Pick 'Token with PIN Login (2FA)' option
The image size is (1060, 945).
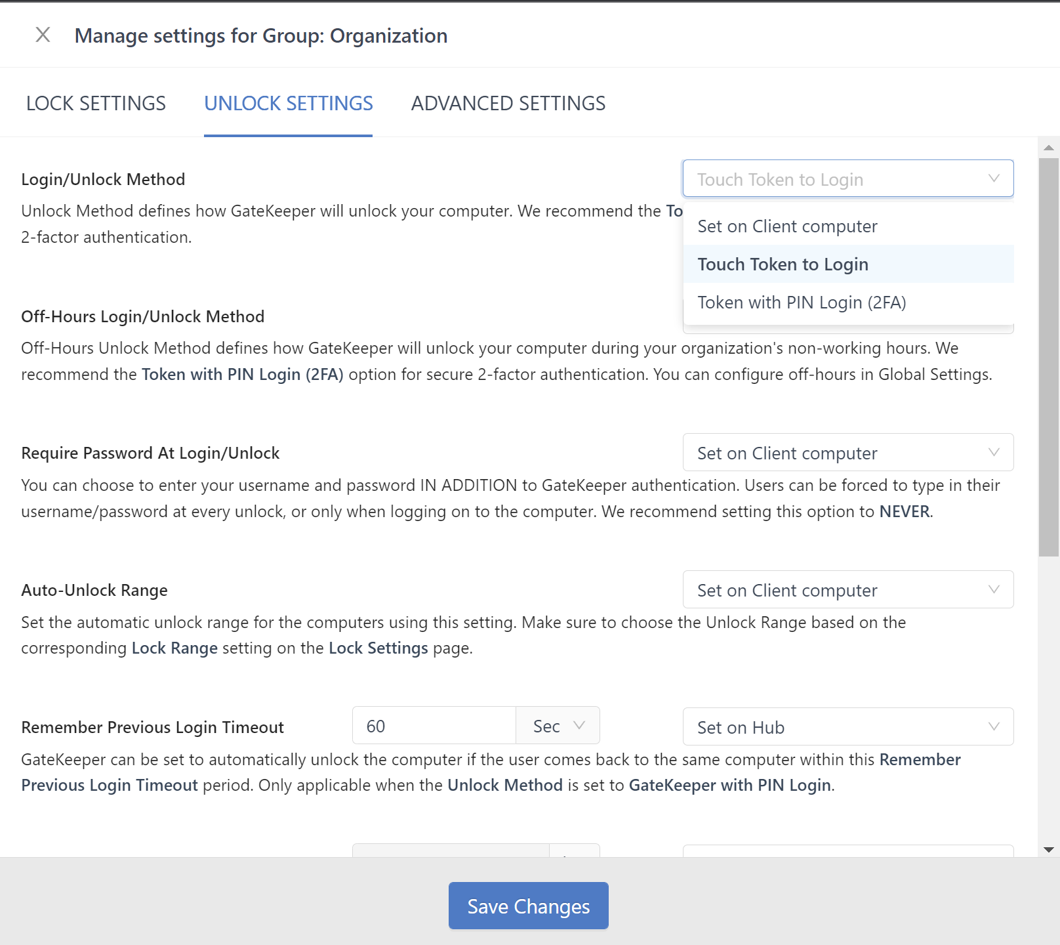coord(802,303)
